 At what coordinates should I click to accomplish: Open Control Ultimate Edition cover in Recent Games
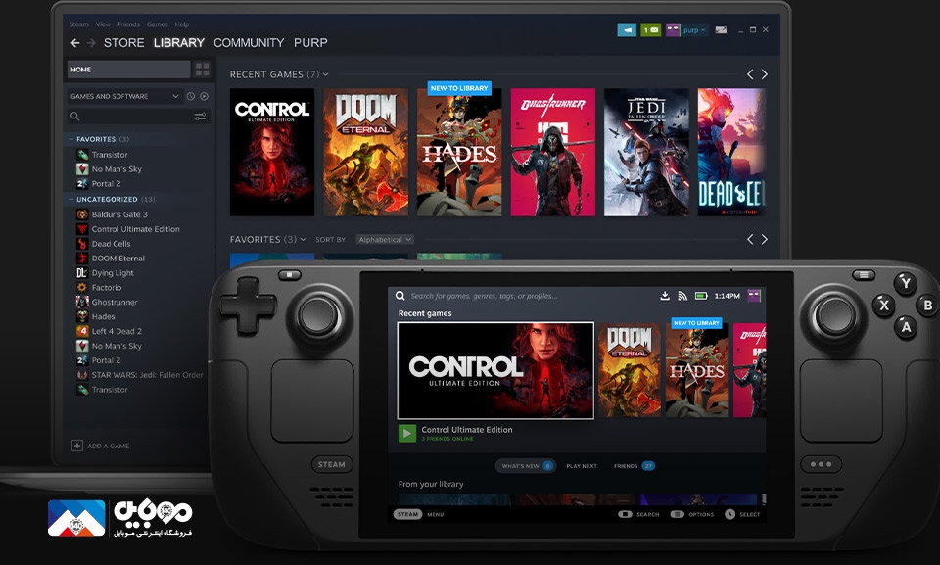click(x=272, y=153)
